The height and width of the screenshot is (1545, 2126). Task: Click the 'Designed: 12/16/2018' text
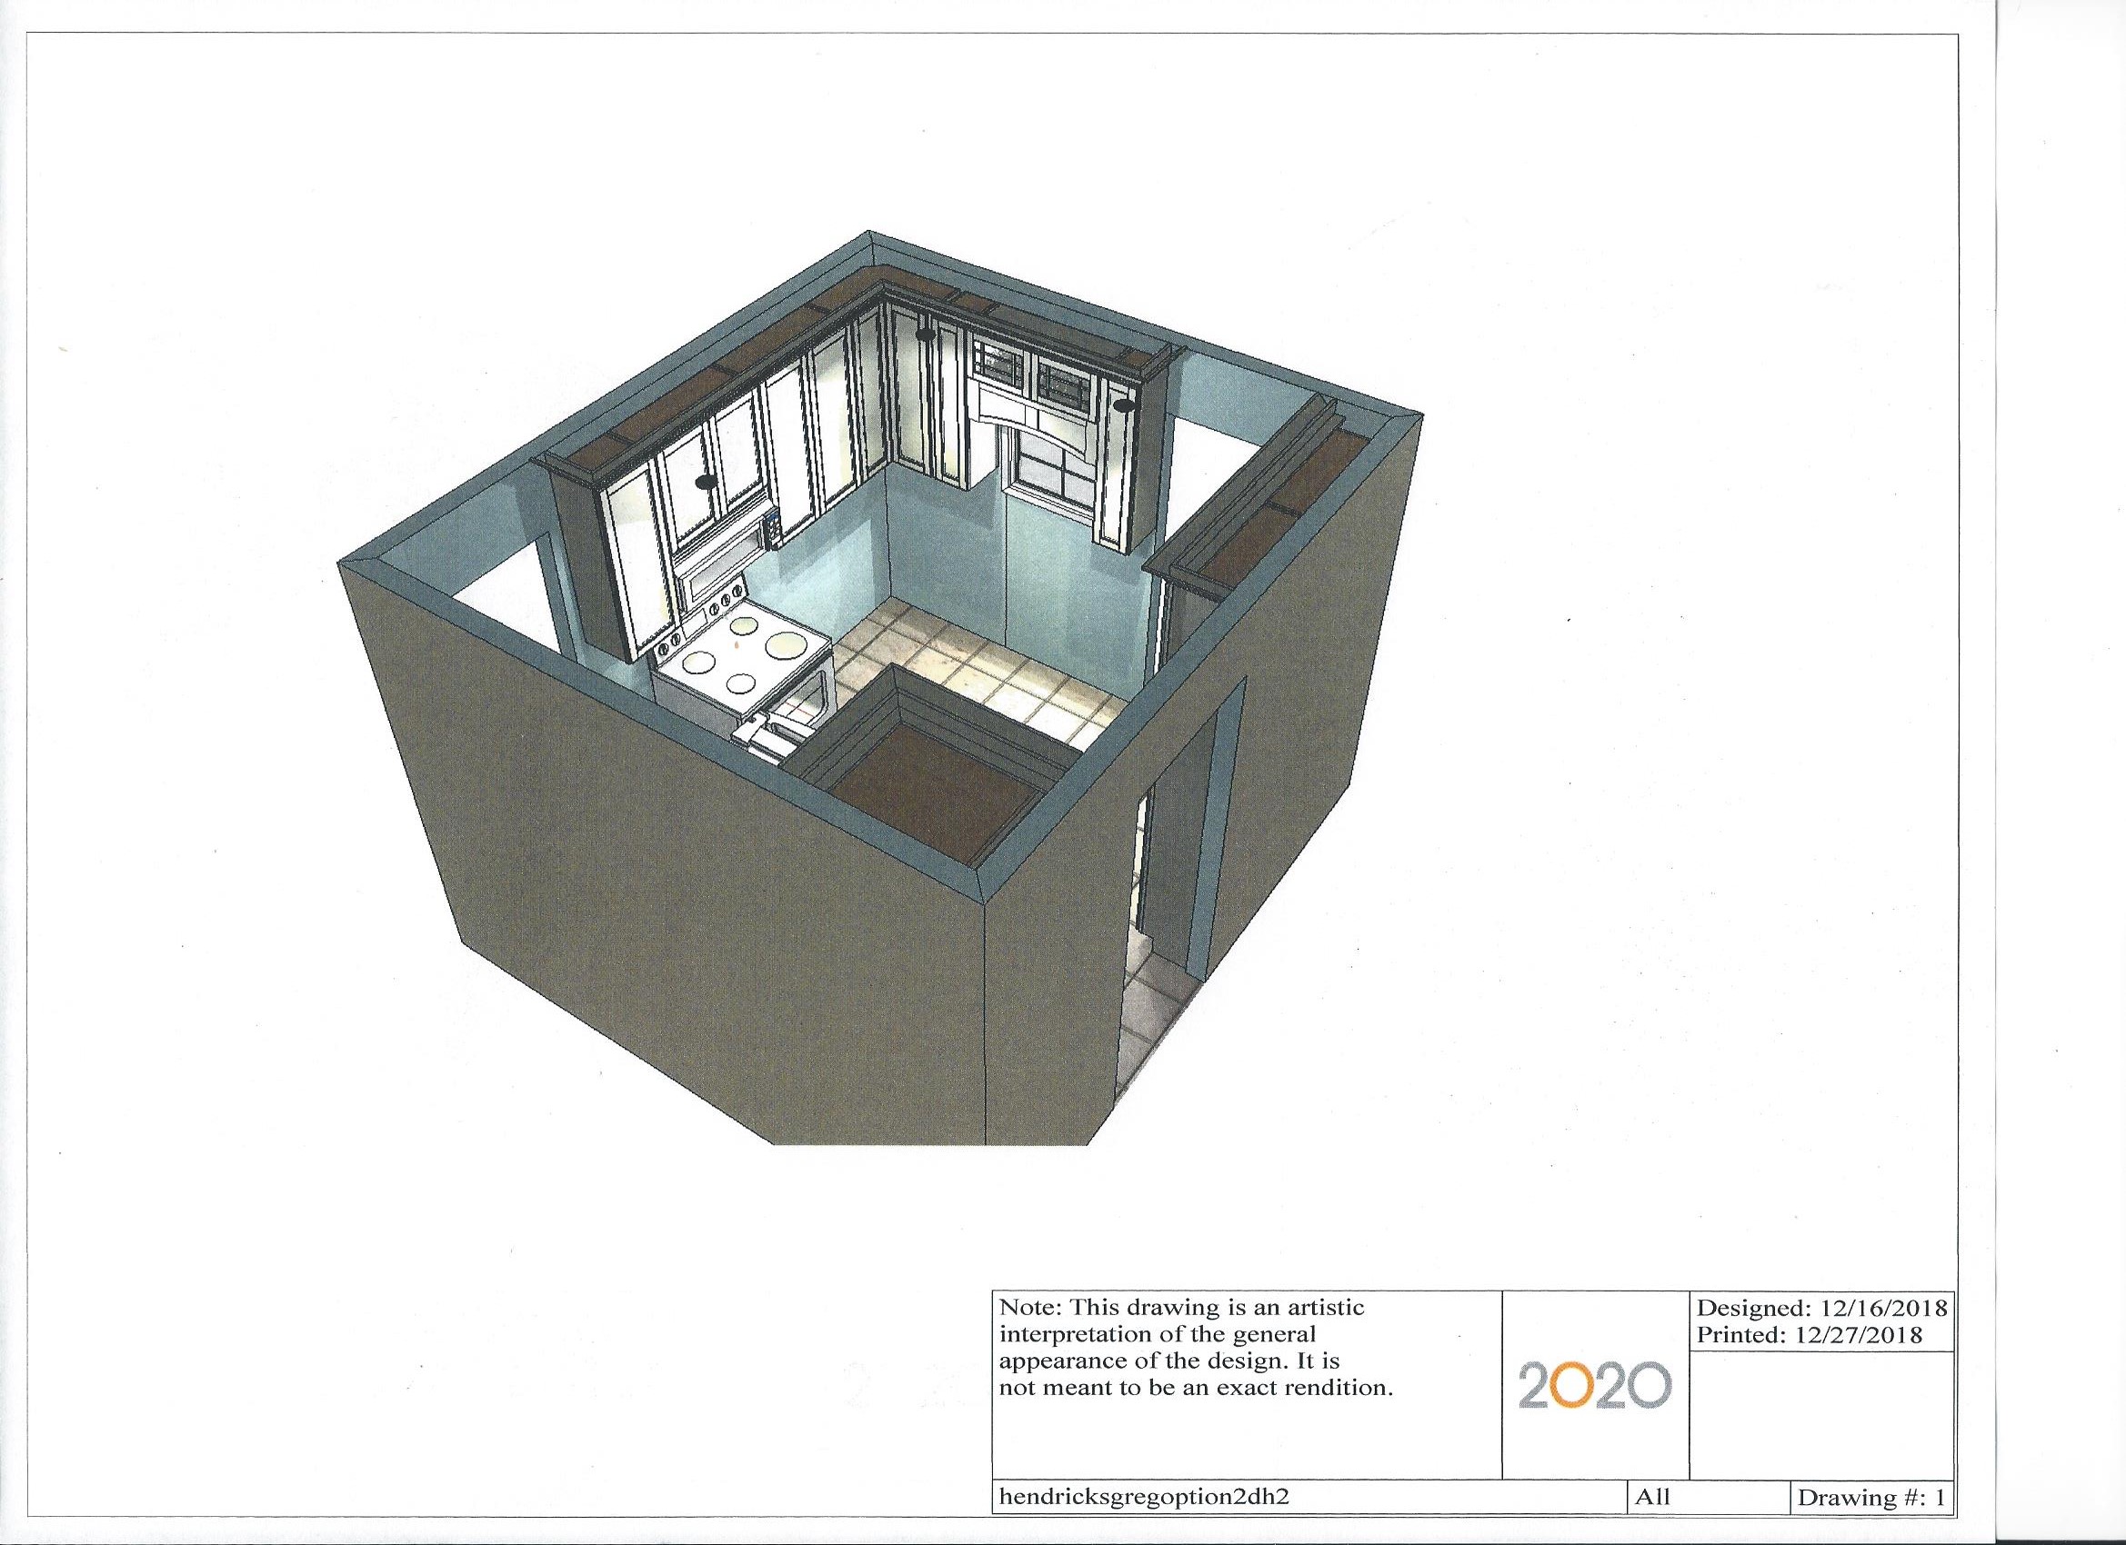(x=1822, y=1308)
